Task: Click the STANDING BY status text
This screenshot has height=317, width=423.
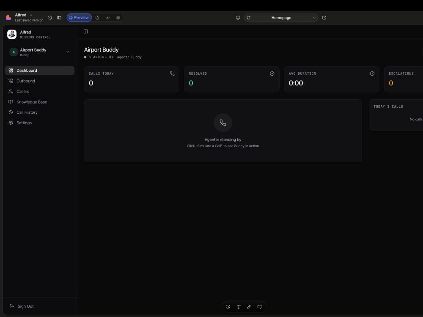Action: coord(101,57)
